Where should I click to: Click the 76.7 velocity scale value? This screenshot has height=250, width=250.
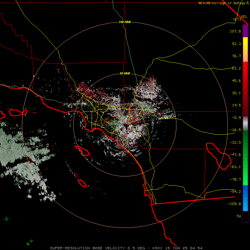click(236, 56)
